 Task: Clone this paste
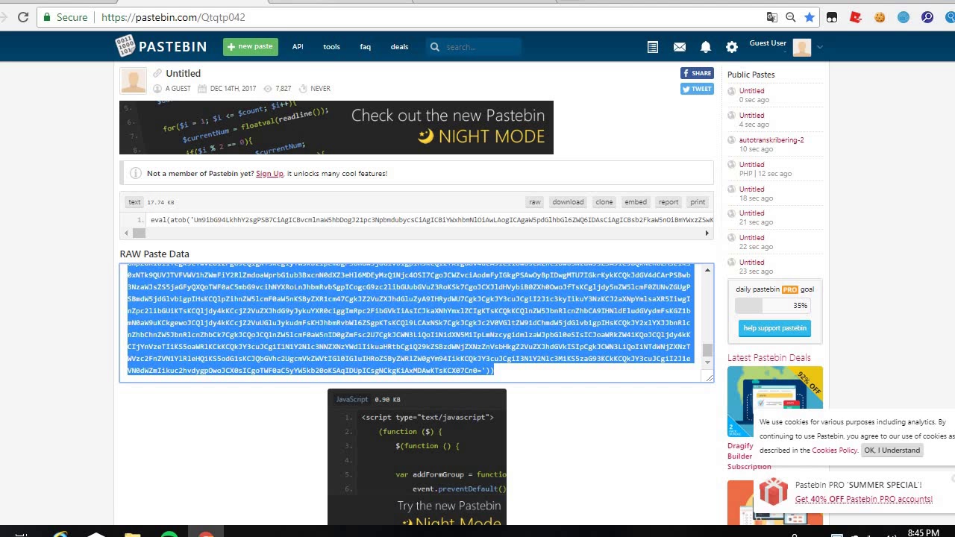tap(604, 202)
